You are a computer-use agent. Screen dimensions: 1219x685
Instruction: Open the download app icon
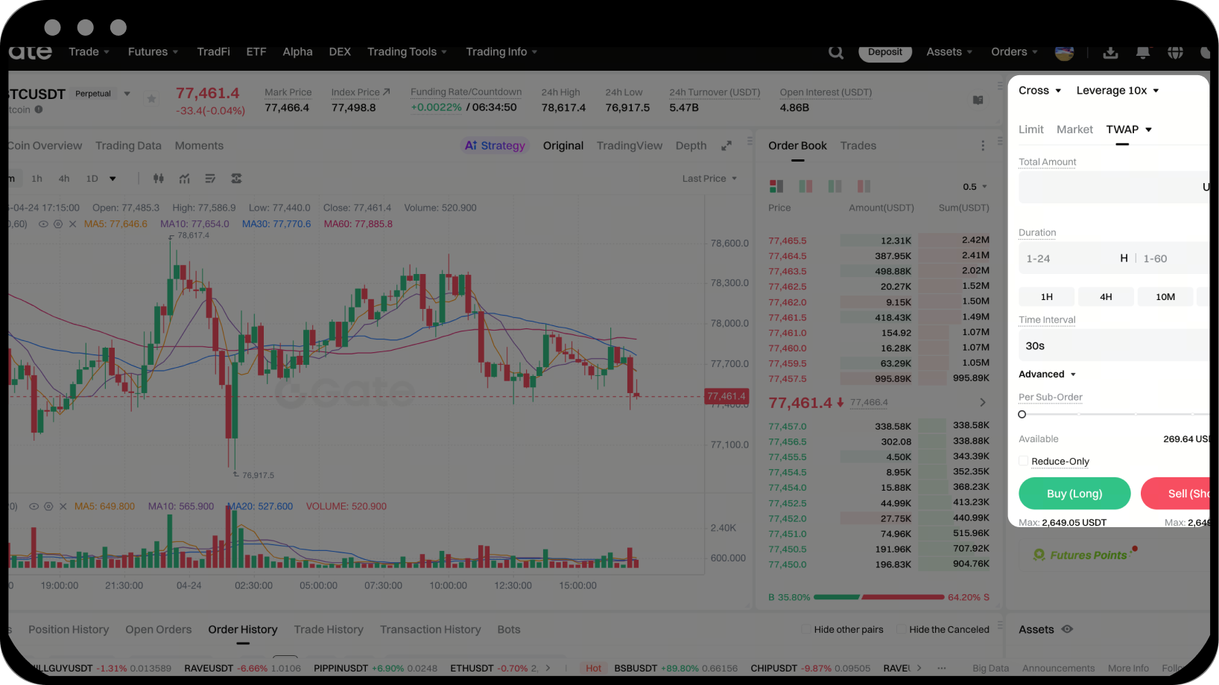coord(1110,52)
